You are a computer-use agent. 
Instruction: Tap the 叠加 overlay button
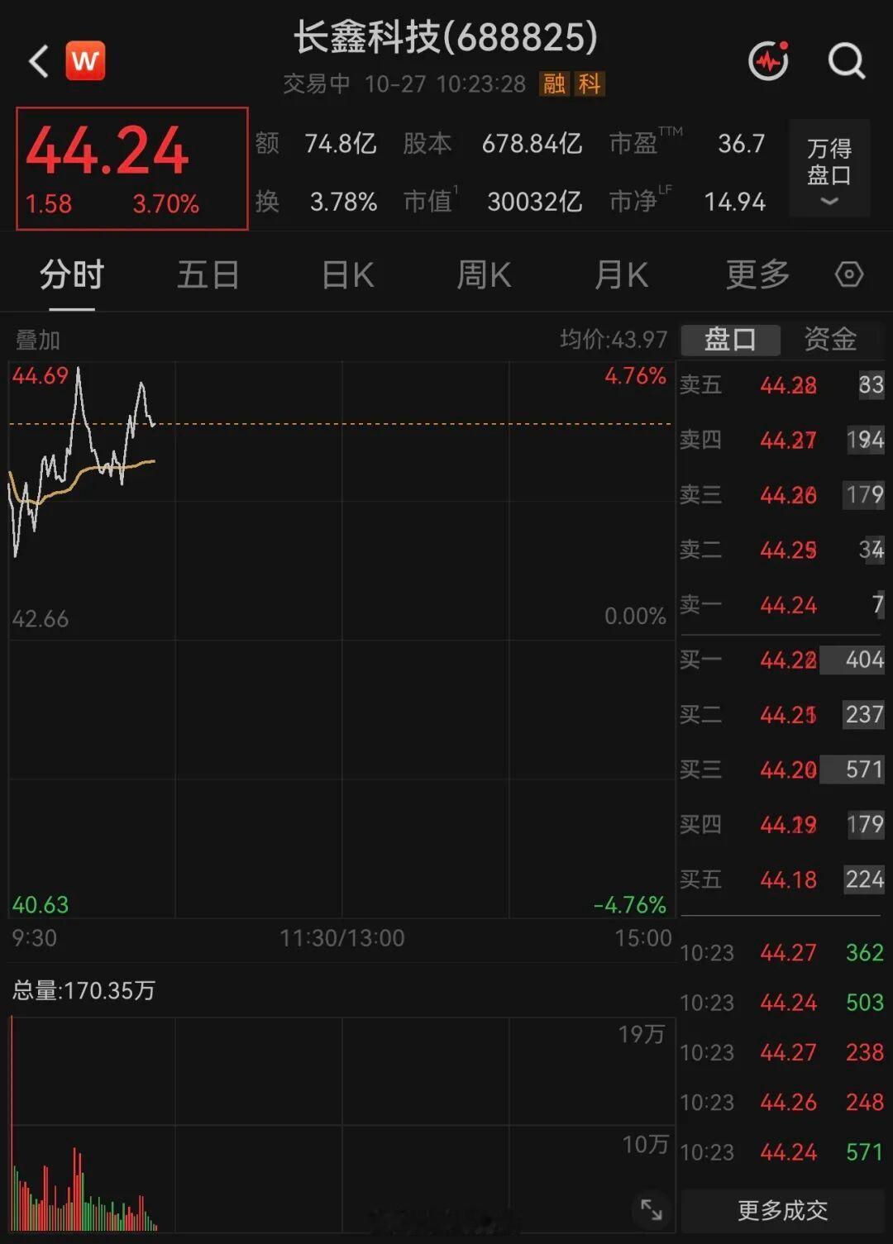coord(37,340)
